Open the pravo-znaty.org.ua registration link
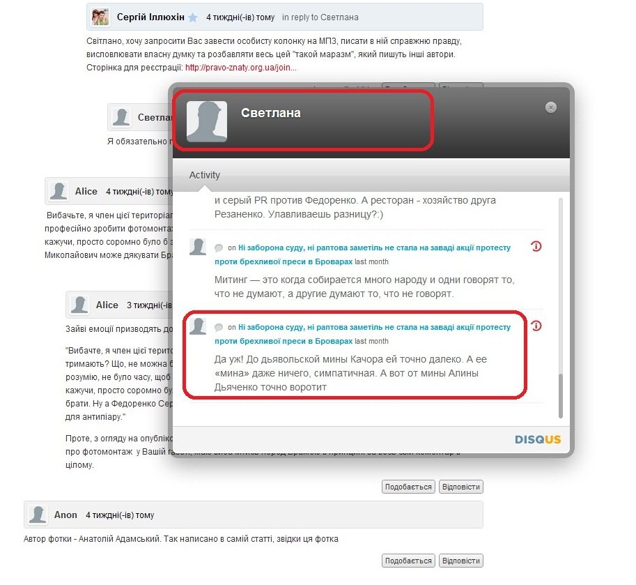 (241, 68)
